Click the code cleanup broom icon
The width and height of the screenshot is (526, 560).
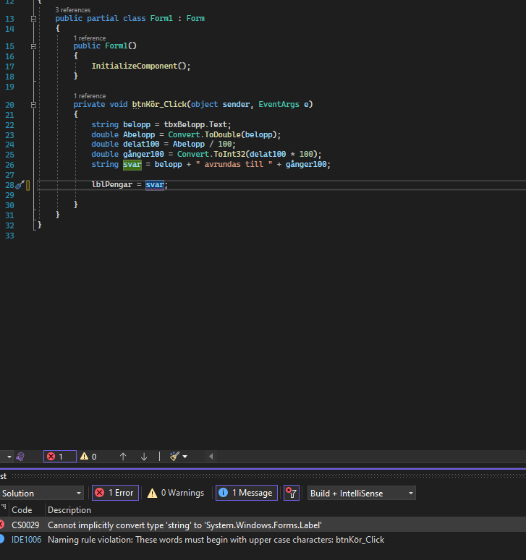[174, 457]
